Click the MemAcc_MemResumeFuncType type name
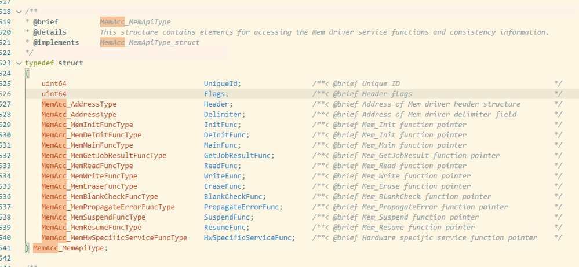 coord(91,228)
